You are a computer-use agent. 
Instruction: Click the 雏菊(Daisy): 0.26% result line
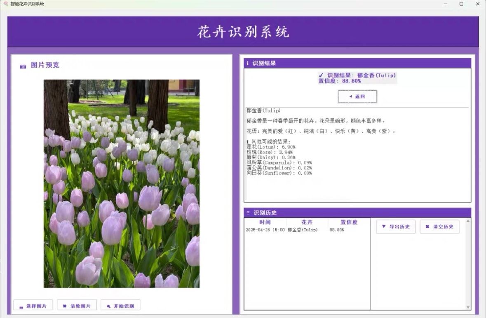[x=271, y=158]
